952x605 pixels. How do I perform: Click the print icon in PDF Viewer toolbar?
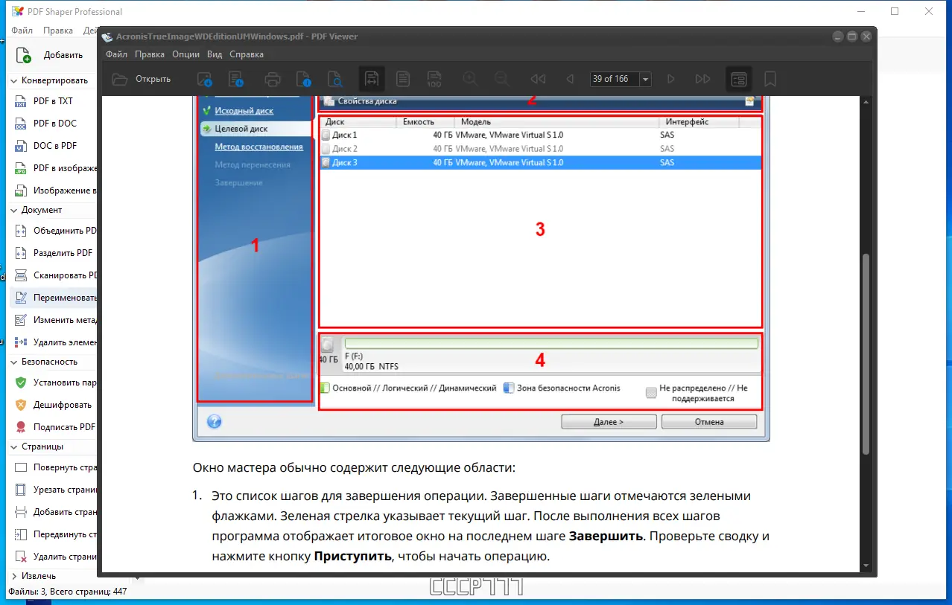click(273, 79)
